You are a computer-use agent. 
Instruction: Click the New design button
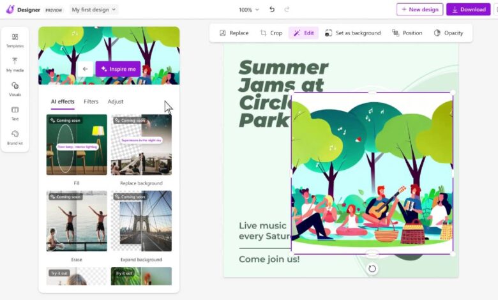click(x=419, y=10)
